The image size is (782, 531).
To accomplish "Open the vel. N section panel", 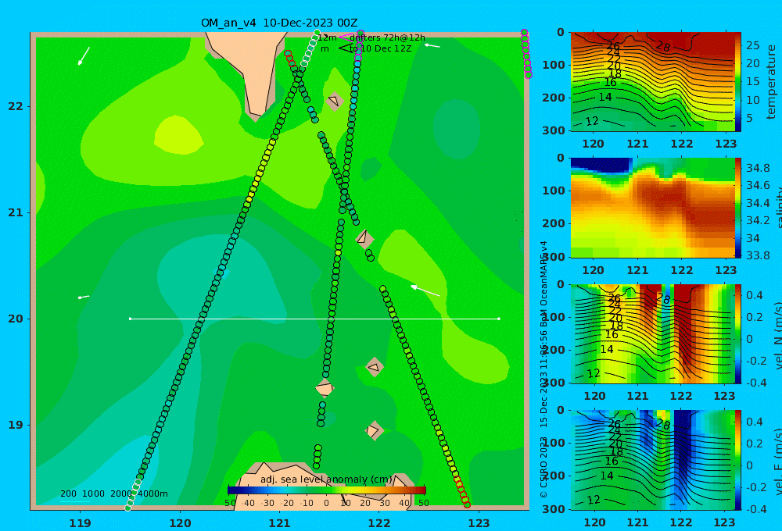I will (x=652, y=333).
